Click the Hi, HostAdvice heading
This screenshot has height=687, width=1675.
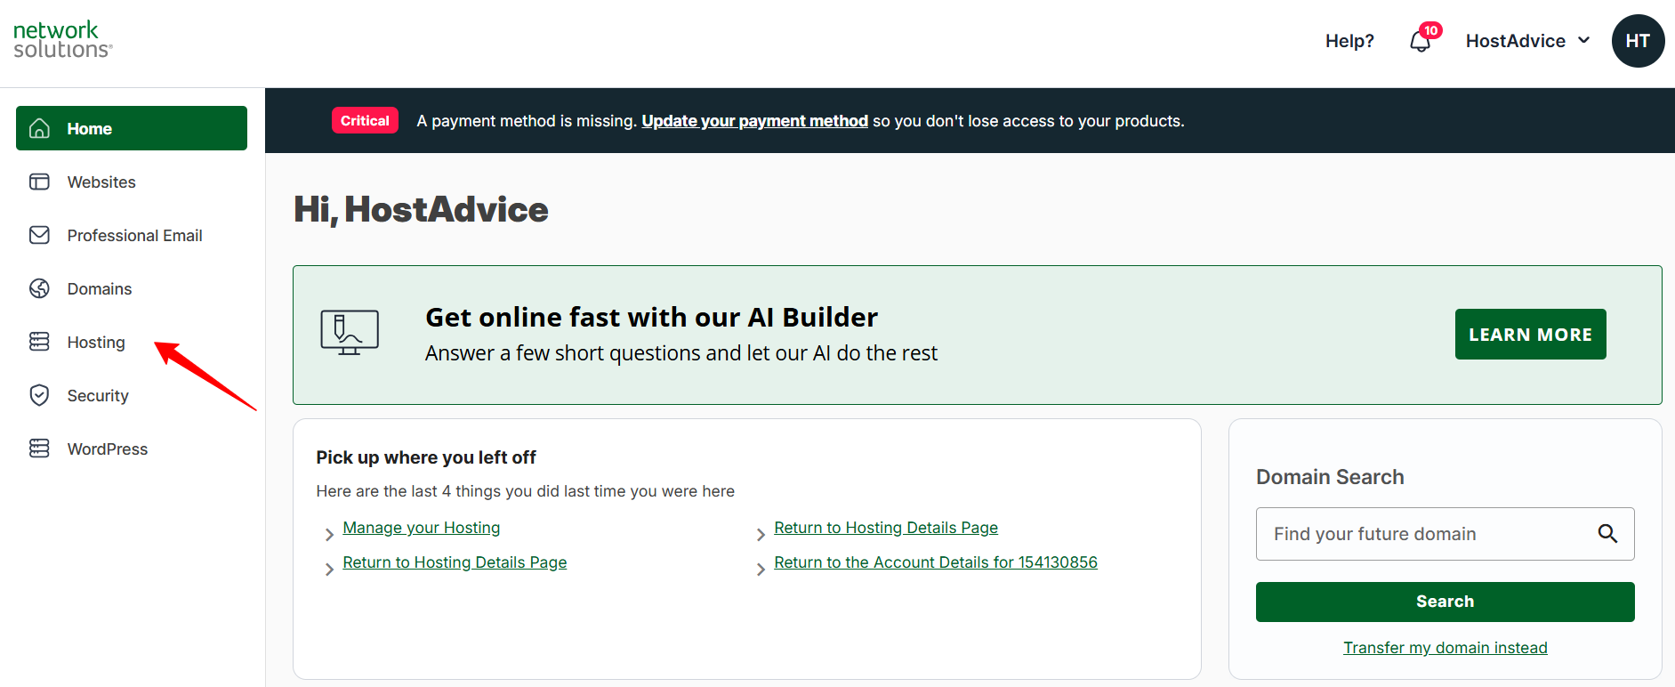pyautogui.click(x=421, y=209)
